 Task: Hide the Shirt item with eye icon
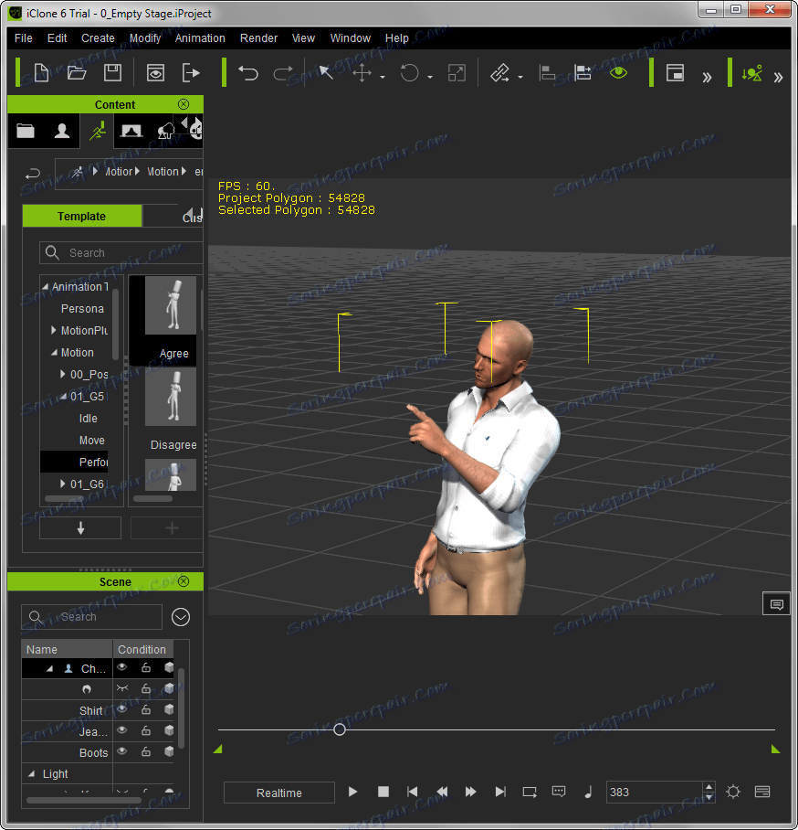click(122, 709)
